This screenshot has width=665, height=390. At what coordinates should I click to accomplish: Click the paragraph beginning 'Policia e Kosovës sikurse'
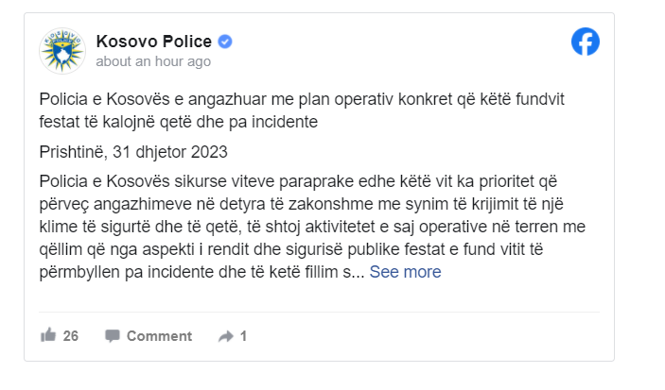(312, 227)
